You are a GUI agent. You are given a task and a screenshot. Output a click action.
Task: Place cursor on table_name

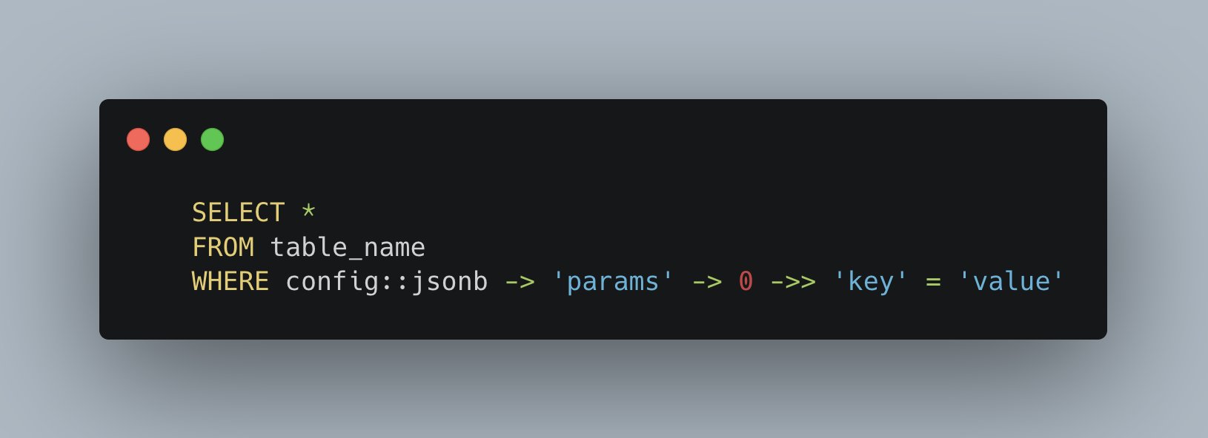point(348,246)
